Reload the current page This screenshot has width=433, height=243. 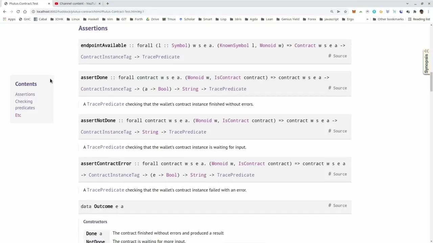(x=18, y=11)
